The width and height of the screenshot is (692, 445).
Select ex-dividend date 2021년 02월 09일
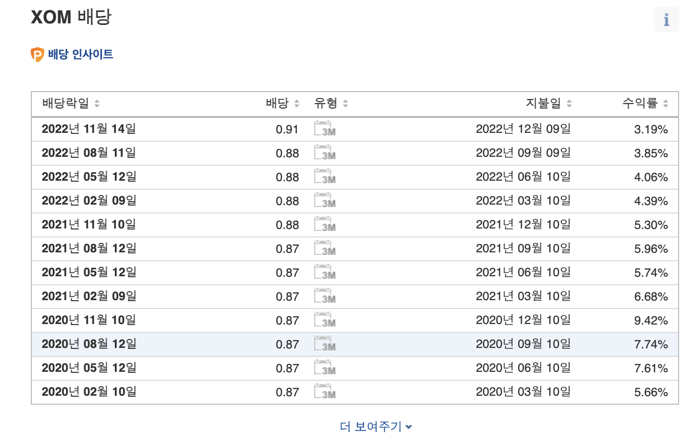coord(89,296)
